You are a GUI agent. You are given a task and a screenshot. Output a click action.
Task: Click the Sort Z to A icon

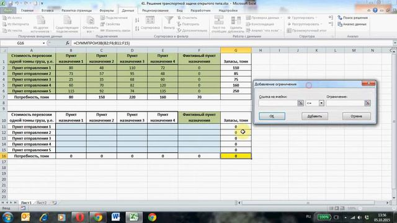pyautogui.click(x=137, y=28)
